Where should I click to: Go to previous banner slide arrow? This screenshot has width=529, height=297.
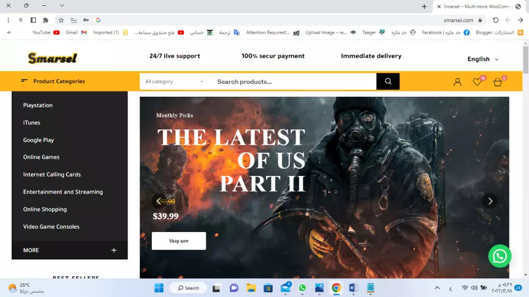click(159, 201)
